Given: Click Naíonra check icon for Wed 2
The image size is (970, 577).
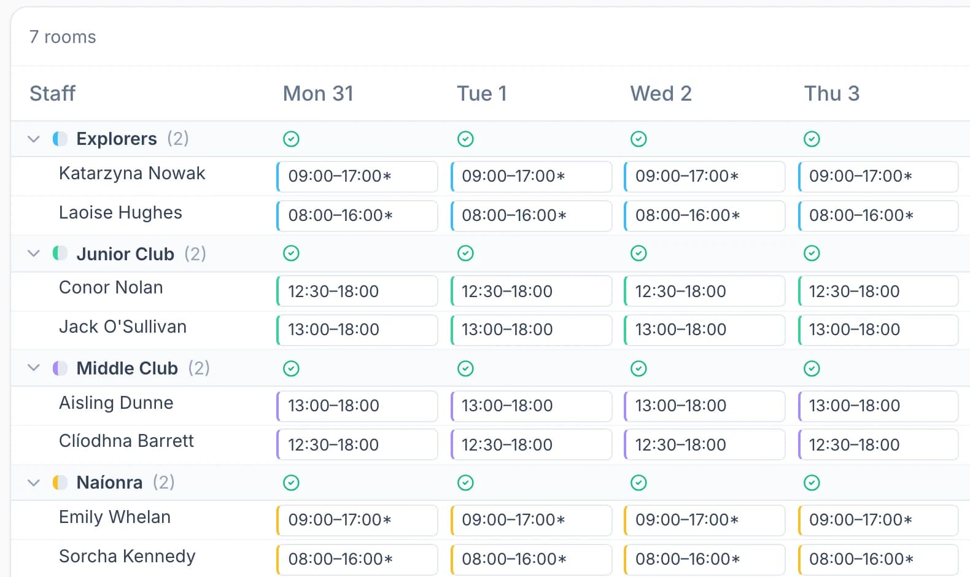Looking at the screenshot, I should pyautogui.click(x=638, y=483).
